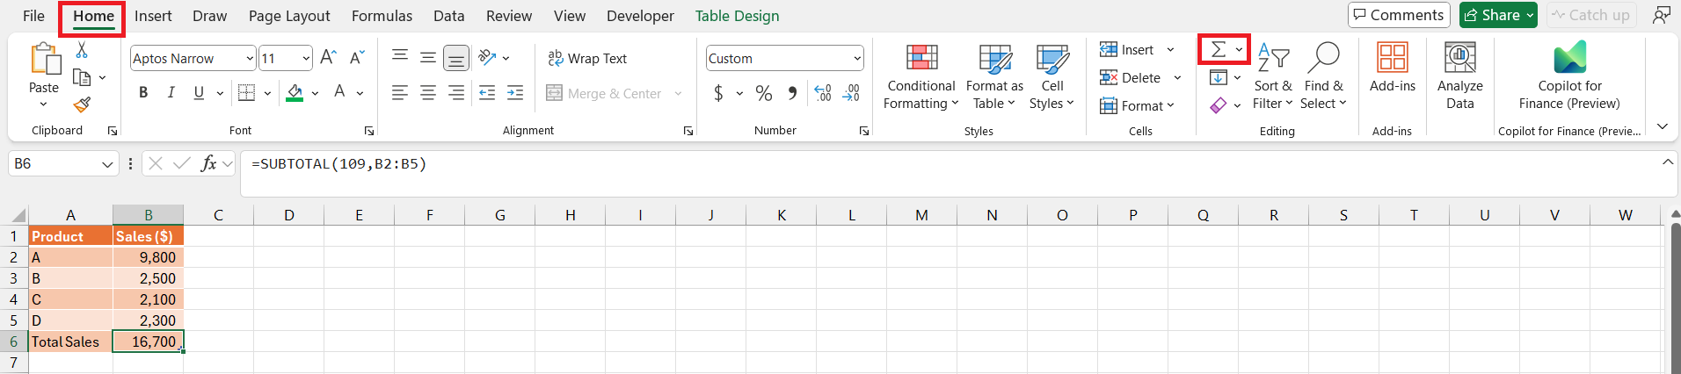Apply the Accounting dollar format

(x=719, y=93)
